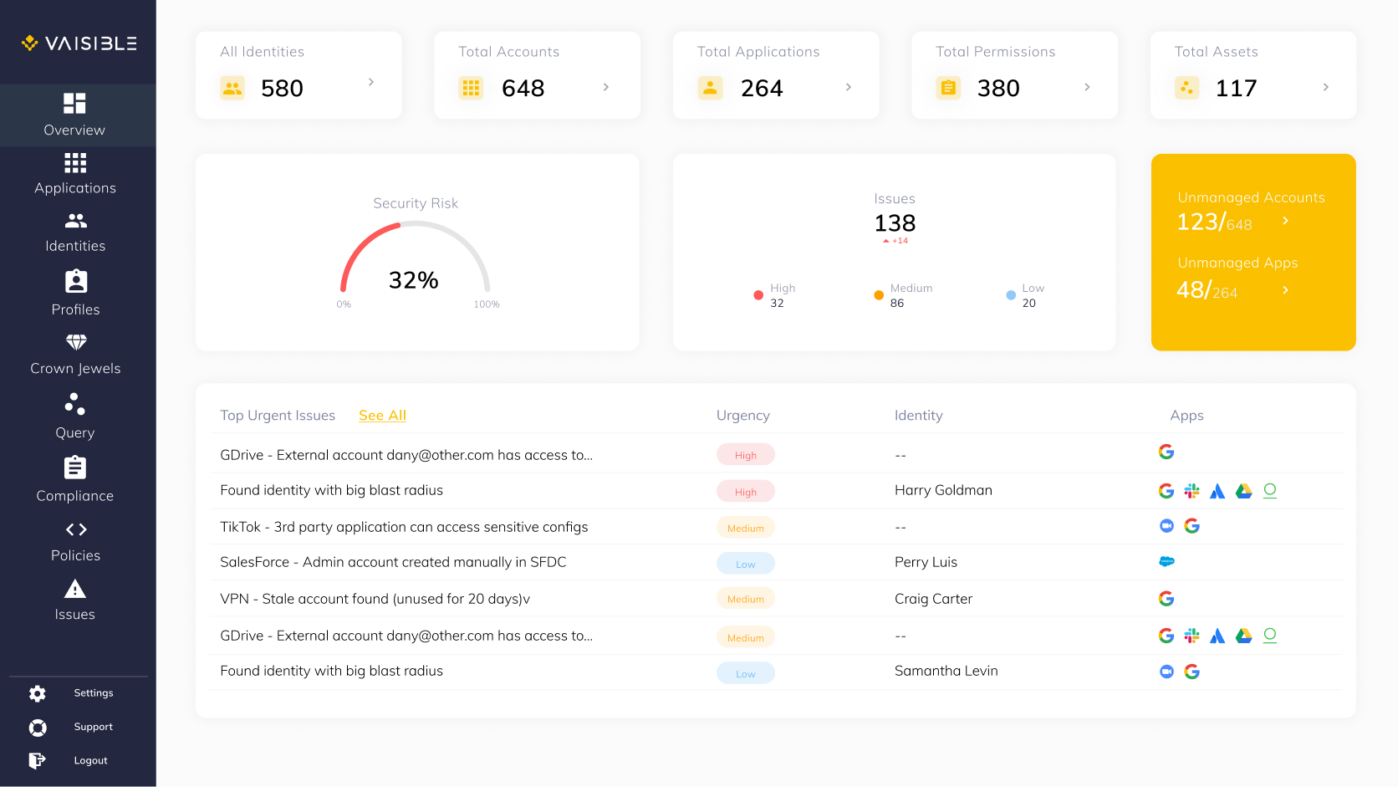Click the Profiles badge icon
Image resolution: width=1398 pixels, height=787 pixels.
pyautogui.click(x=76, y=281)
